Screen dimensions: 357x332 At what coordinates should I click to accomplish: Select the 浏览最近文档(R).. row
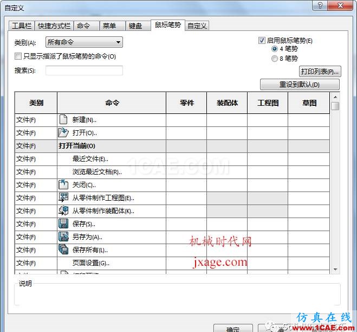(172, 172)
